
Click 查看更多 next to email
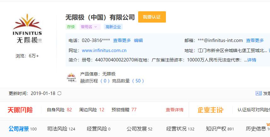pyautogui.click(x=255, y=40)
